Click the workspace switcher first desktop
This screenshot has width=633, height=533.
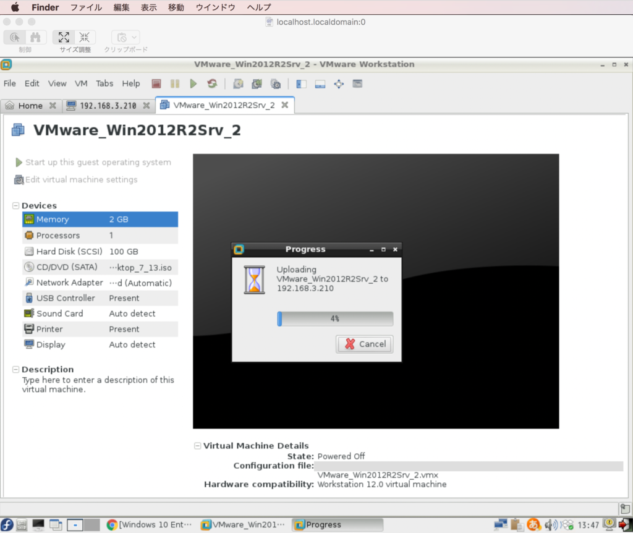pyautogui.click(x=75, y=525)
